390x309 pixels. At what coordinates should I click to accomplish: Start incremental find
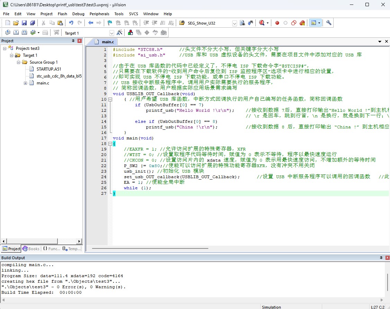[x=251, y=23]
